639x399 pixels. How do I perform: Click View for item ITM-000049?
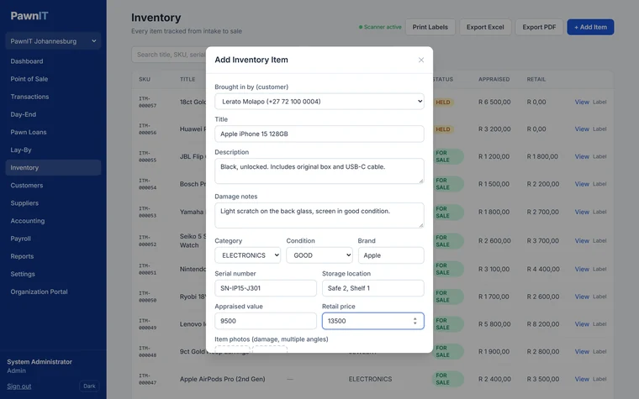pos(582,324)
